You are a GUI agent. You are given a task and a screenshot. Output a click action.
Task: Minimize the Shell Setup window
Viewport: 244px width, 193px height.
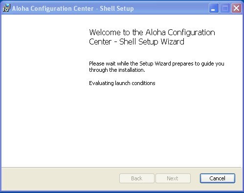[x=214, y=8]
